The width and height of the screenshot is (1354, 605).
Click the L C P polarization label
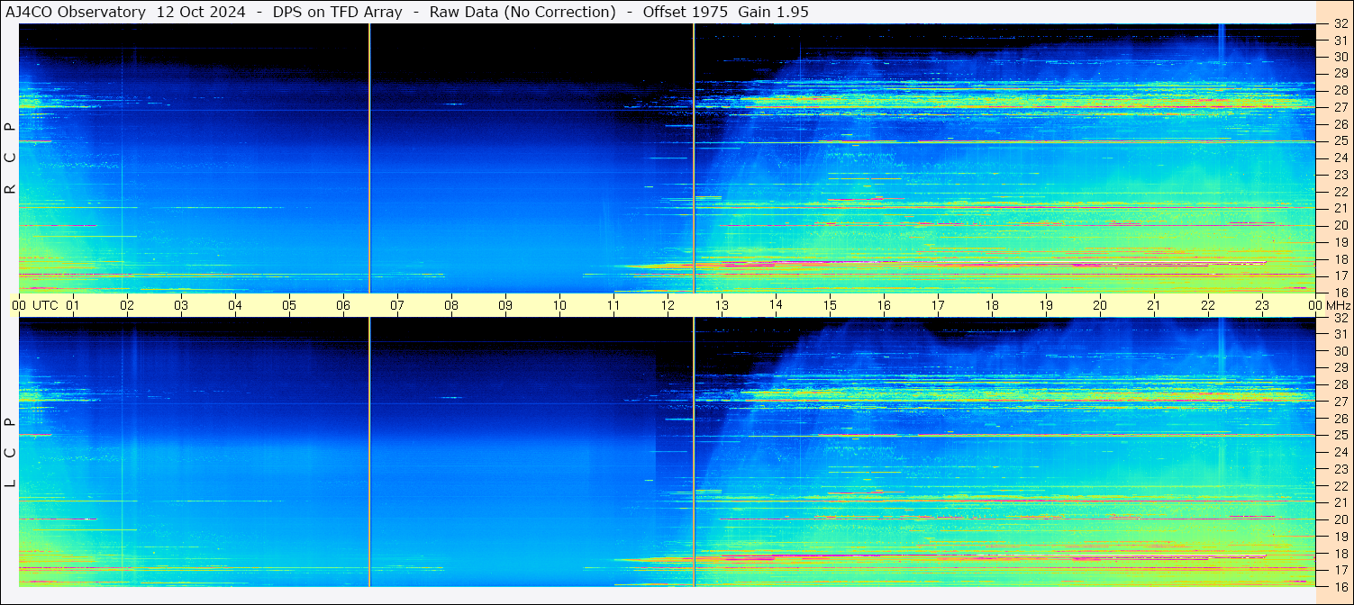[10, 453]
